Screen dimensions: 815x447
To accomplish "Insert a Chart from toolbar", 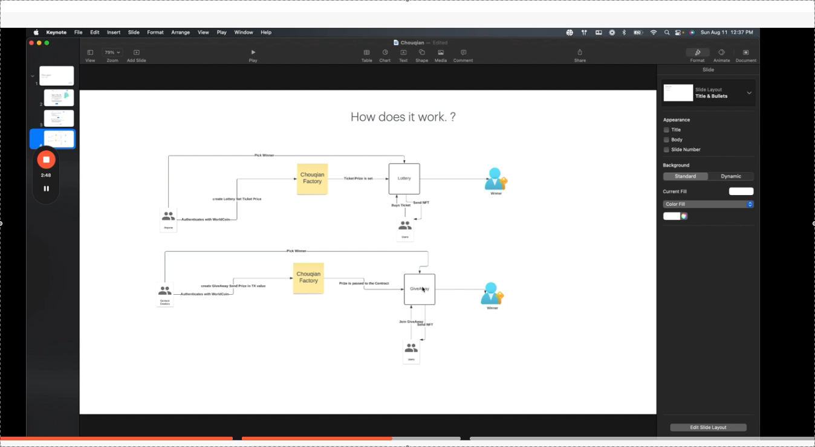I will pos(385,56).
